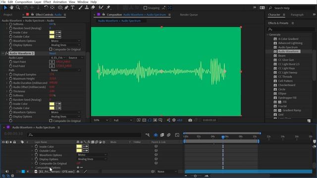
Task: Open the Waveform Options Mono dropdown in Audio Waveform 2
Action: pos(65,112)
